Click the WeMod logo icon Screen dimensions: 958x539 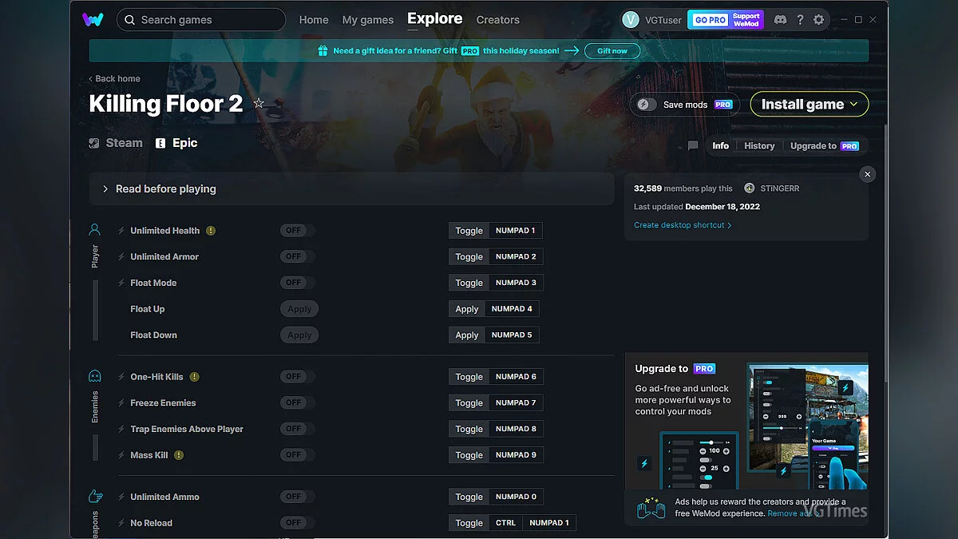pyautogui.click(x=93, y=20)
